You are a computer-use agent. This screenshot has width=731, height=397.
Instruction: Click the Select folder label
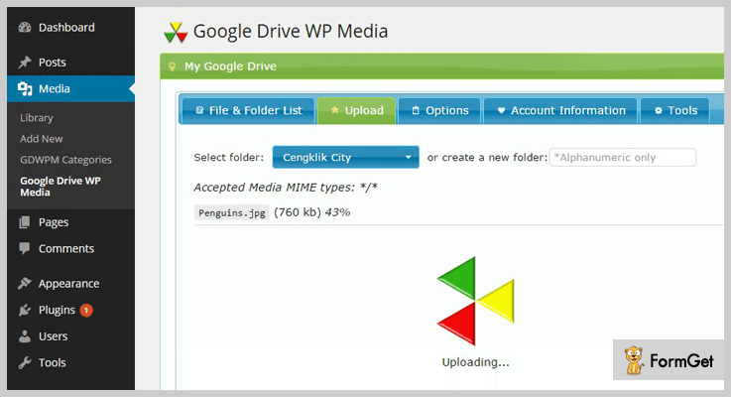point(229,158)
